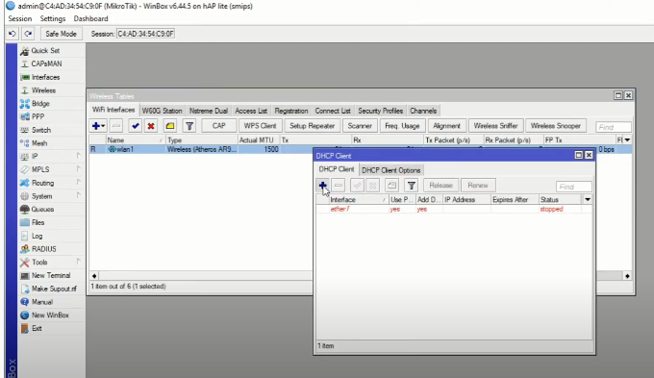Click WPS Client button

(260, 126)
